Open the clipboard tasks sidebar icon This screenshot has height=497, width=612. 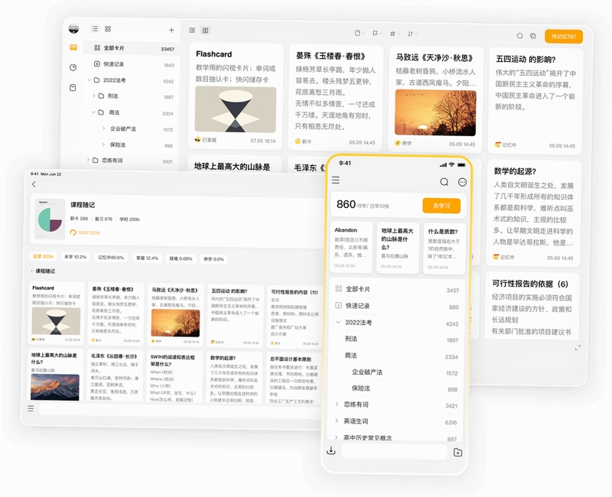pyautogui.click(x=73, y=87)
